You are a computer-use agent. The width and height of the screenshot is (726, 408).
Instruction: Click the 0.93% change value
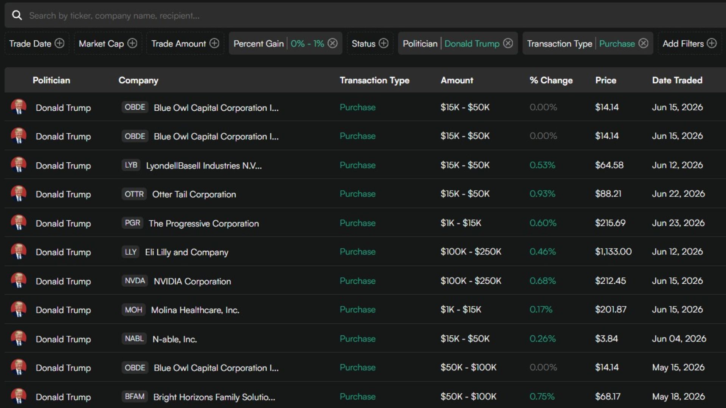(x=542, y=194)
